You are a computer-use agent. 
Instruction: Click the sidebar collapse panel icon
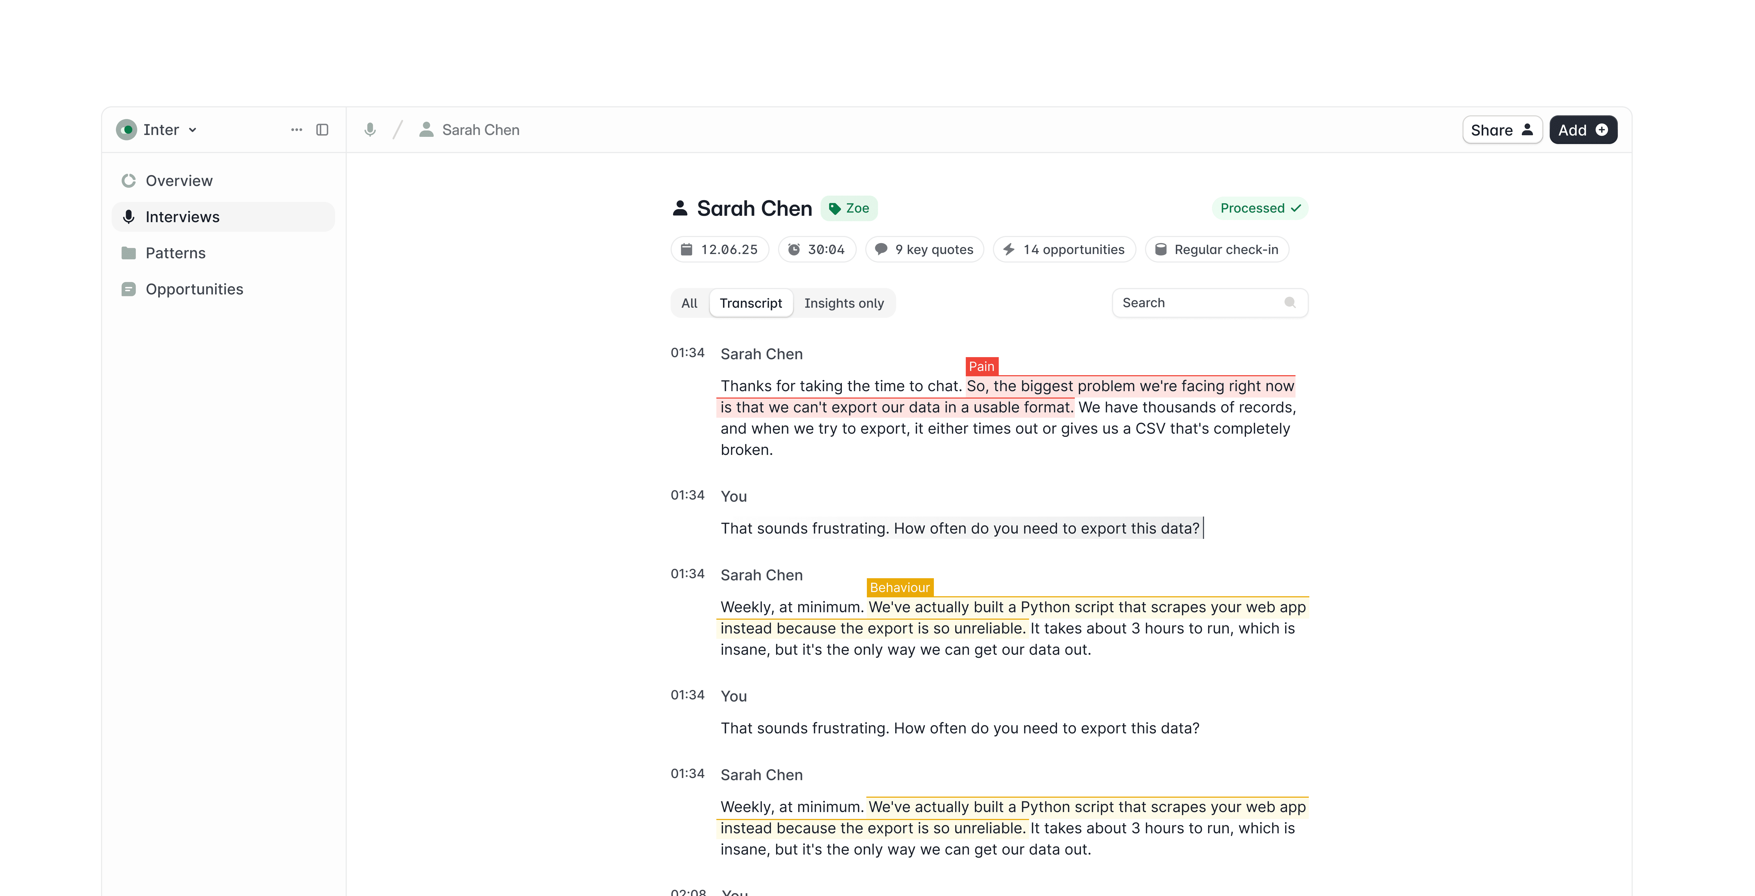322,129
